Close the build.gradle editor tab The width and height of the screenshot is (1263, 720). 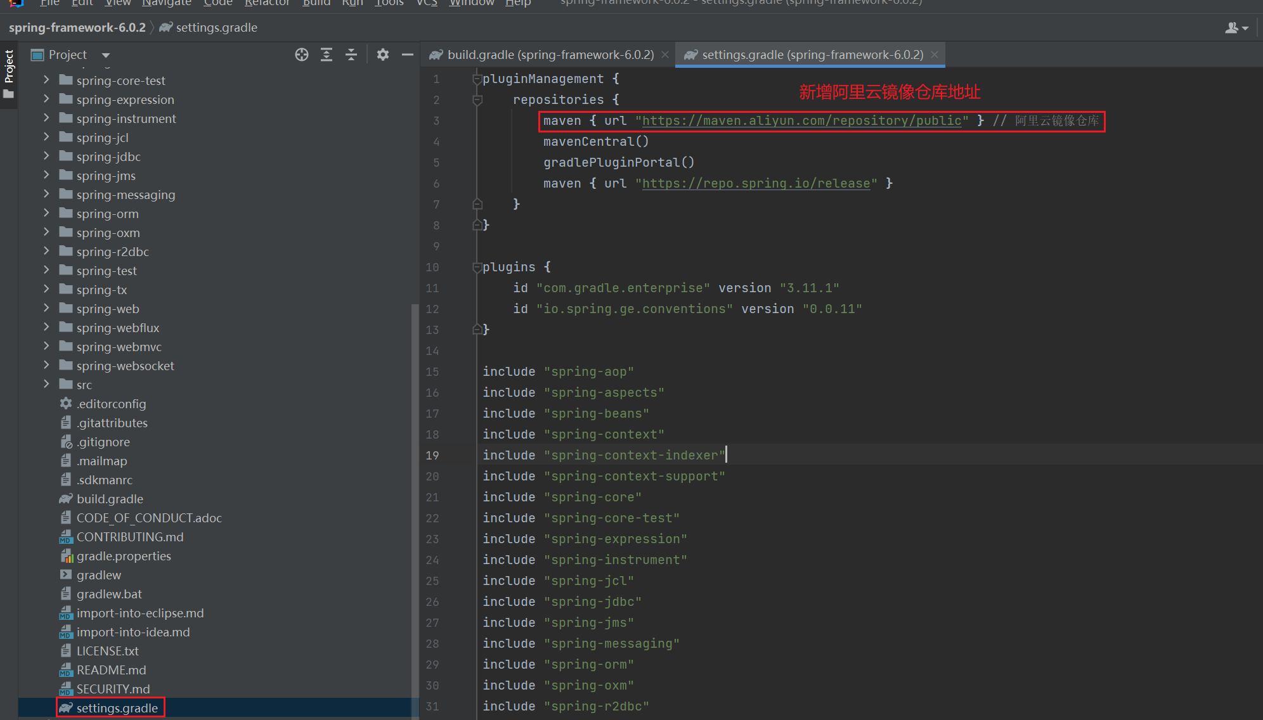point(665,55)
